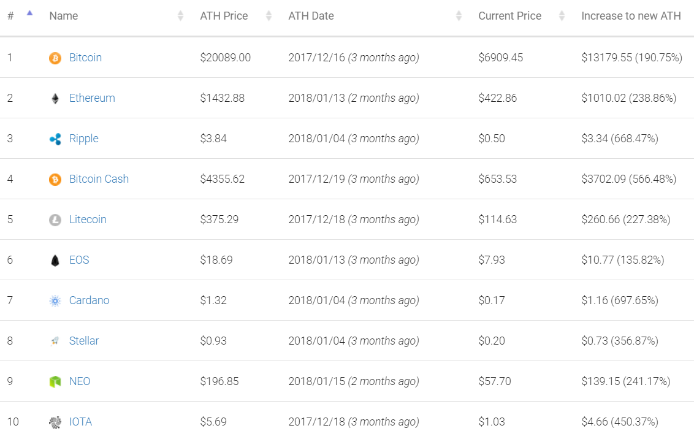The width and height of the screenshot is (694, 439).
Task: Sort table by Name column arrows
Action: click(x=180, y=16)
